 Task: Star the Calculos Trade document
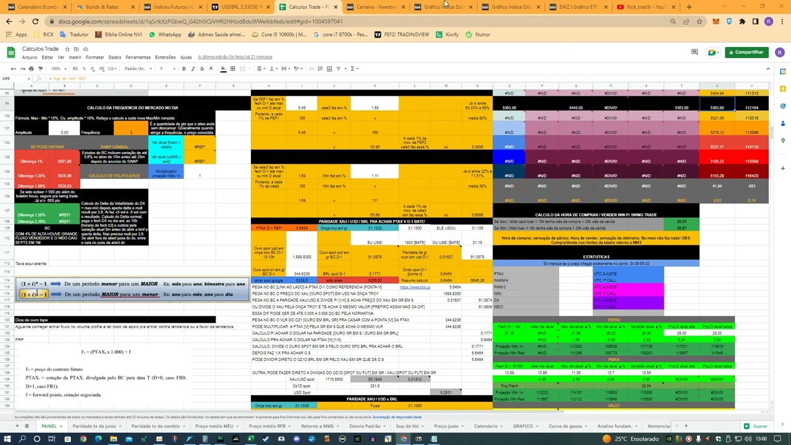pos(67,49)
